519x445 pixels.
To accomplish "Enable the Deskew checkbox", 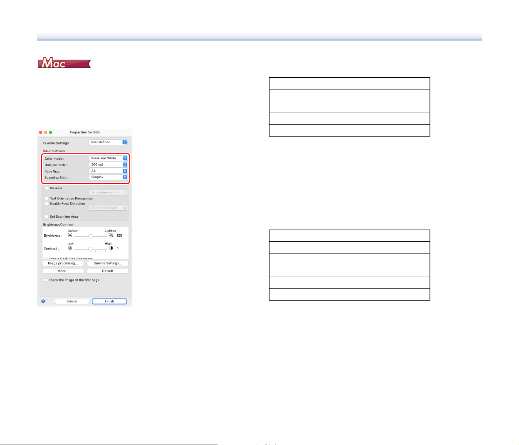I will coord(47,188).
